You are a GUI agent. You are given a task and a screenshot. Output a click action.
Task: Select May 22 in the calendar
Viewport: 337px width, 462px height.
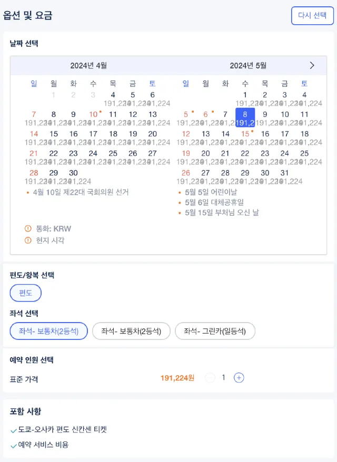pos(245,157)
